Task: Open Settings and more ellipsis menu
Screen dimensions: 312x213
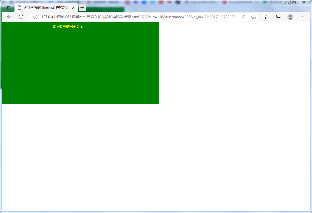Action: (303, 17)
